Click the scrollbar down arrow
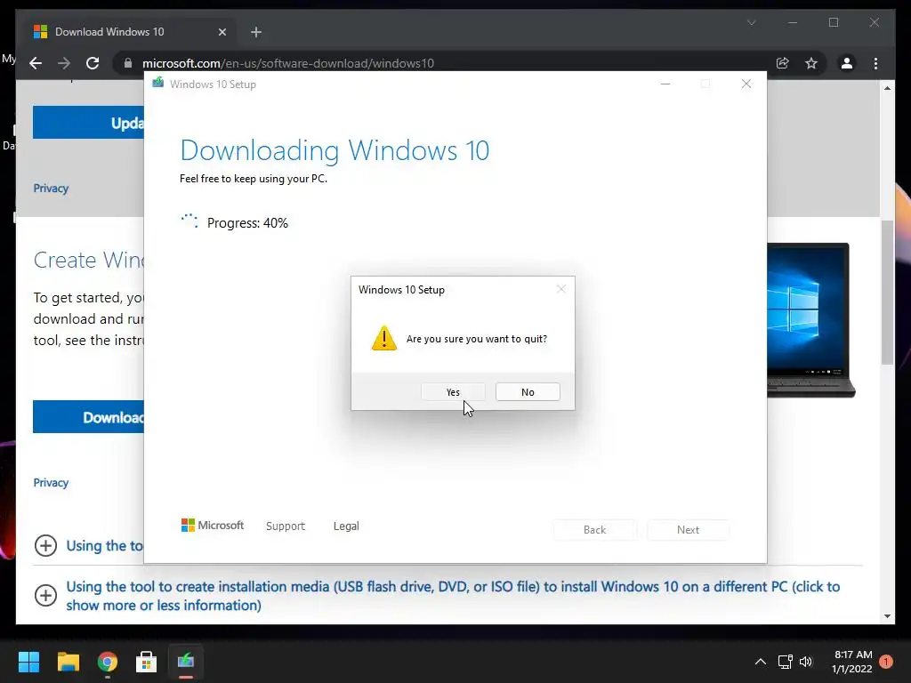This screenshot has height=683, width=911. coord(887,615)
